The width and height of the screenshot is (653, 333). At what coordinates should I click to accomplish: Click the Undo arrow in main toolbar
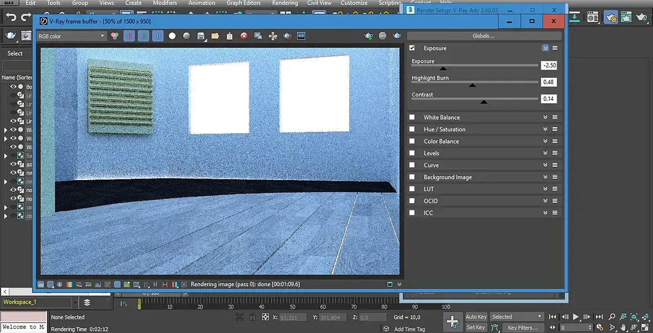tap(11, 18)
